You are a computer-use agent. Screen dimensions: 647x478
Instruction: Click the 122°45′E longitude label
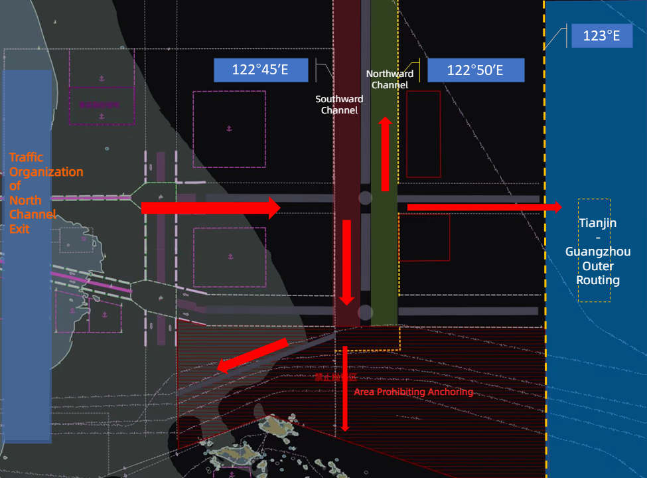[x=261, y=70]
